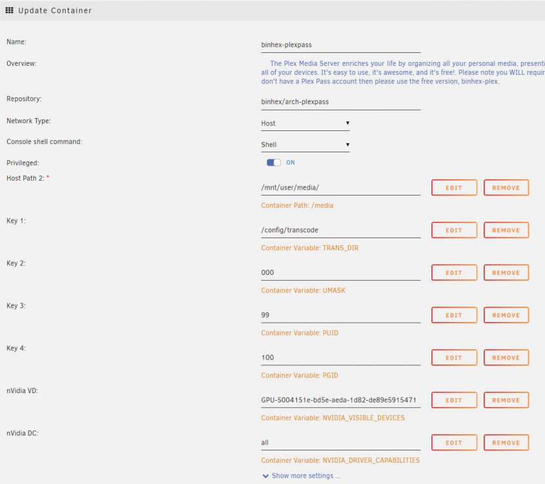
Task: Edit the Key 4 PGID variable
Action: 454,358
